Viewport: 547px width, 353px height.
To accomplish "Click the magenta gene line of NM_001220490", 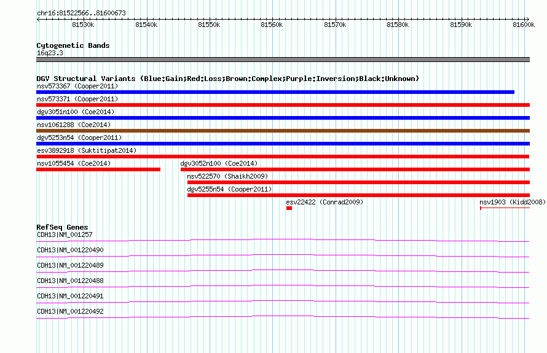I will point(283,255).
